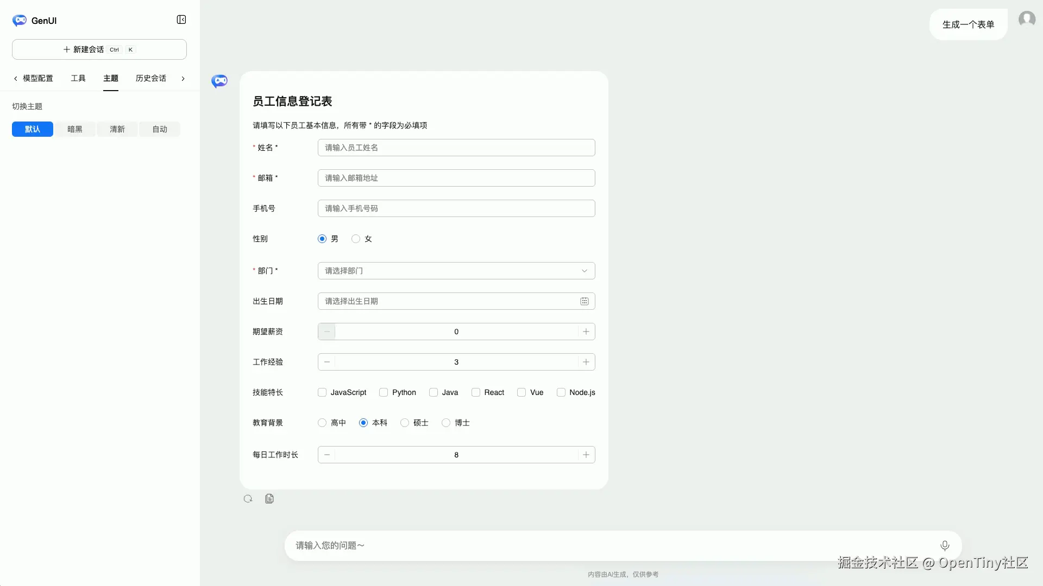Click the copy response document icon
The image size is (1043, 586).
[x=269, y=499]
